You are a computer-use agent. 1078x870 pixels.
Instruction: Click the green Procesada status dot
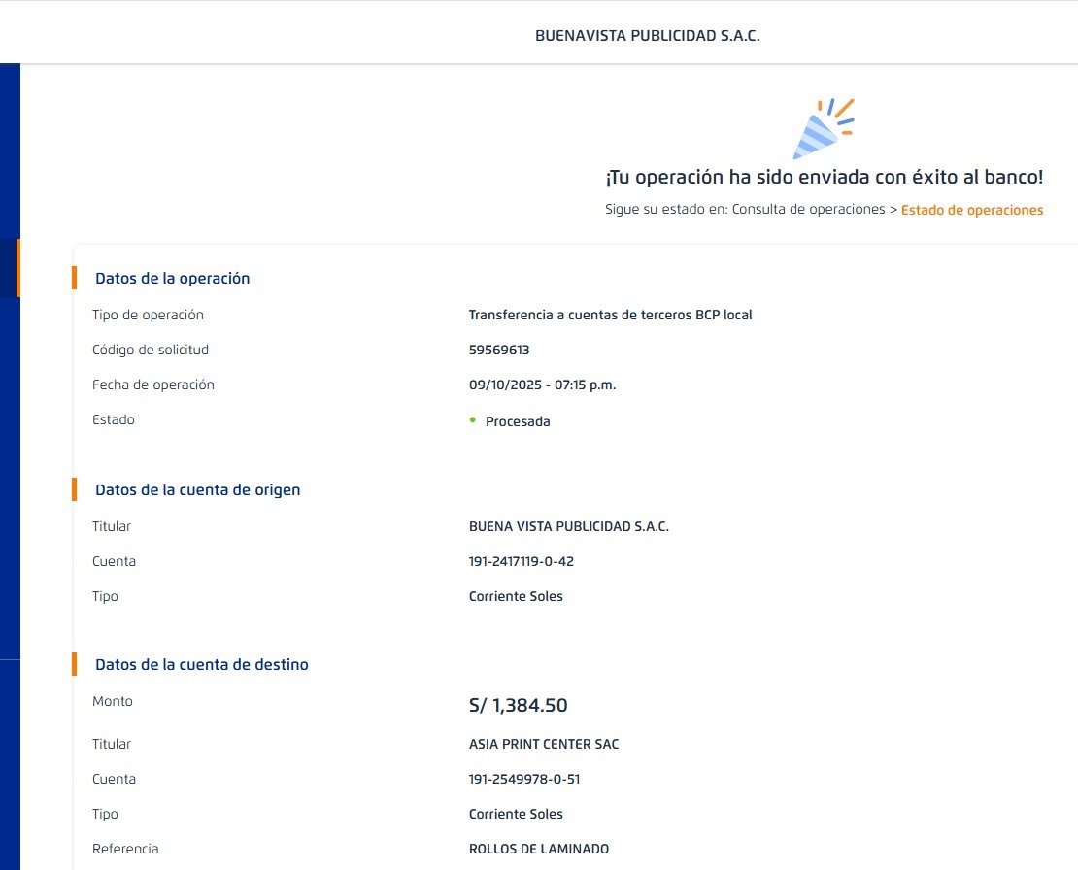tap(473, 420)
